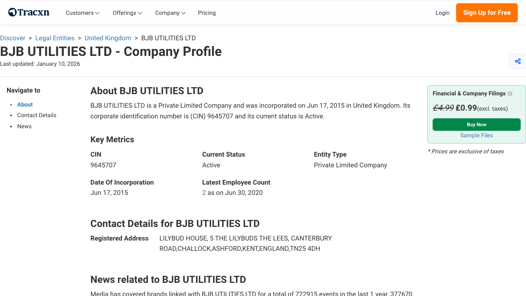526x296 pixels.
Task: Select the Pricing menu item
Action: pyautogui.click(x=207, y=13)
